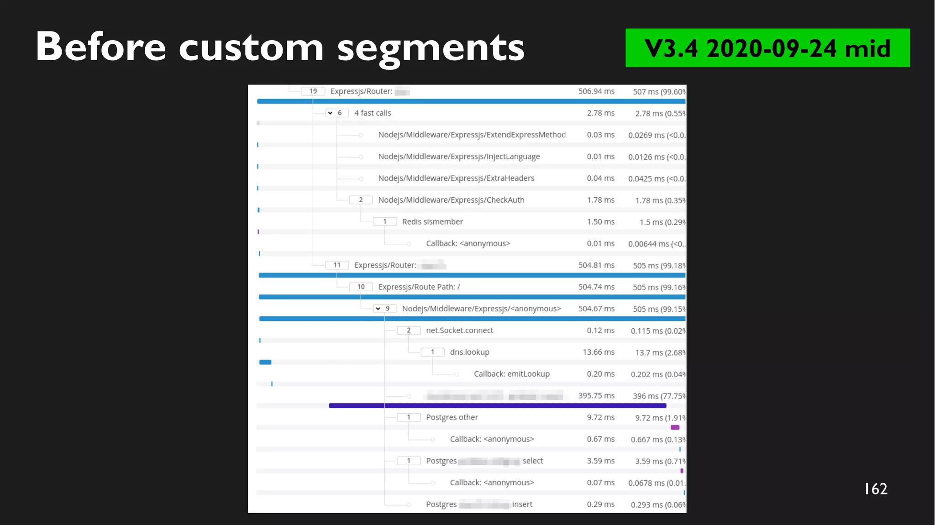This screenshot has width=935, height=525.
Task: Click the 1.78 ms CheckAuth duration
Action: 601,200
